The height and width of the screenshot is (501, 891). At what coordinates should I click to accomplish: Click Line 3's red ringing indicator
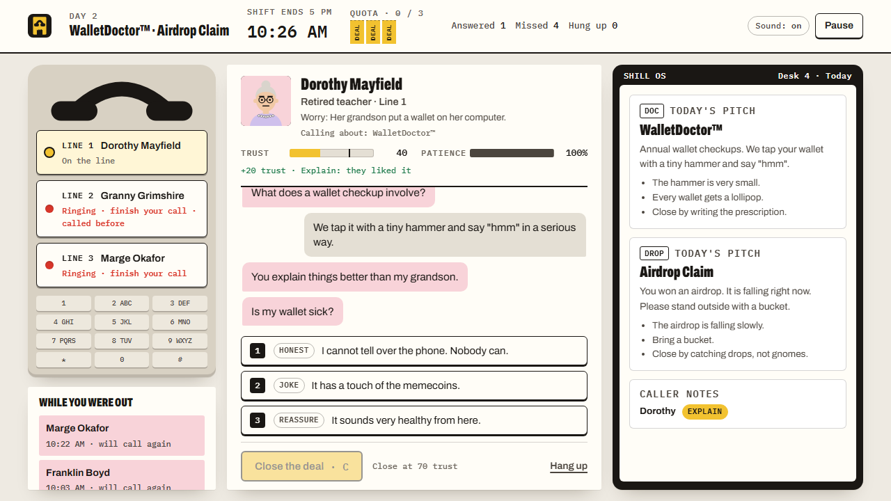point(49,265)
